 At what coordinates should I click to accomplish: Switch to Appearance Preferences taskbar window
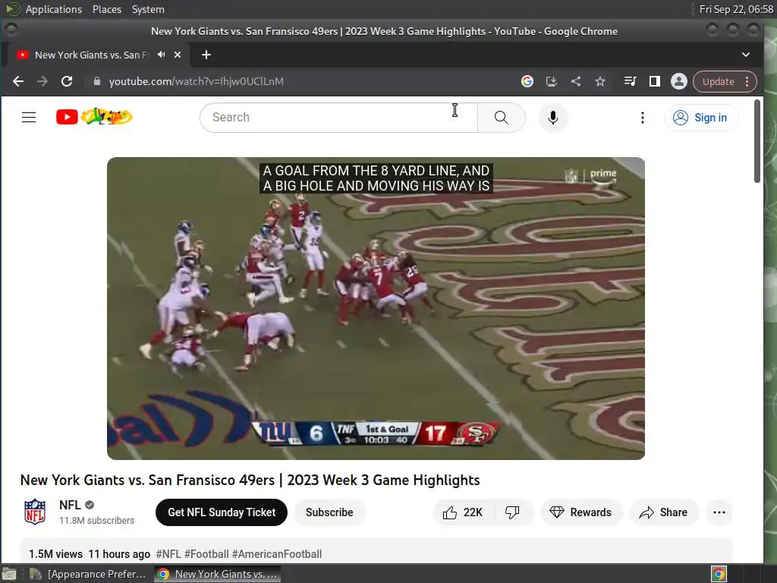pyautogui.click(x=88, y=574)
